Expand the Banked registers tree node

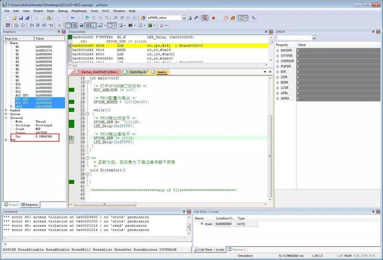6,110
